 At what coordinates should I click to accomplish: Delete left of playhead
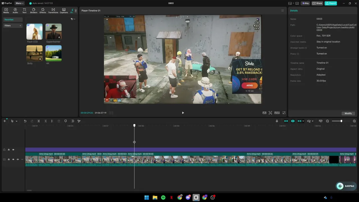(x=45, y=121)
